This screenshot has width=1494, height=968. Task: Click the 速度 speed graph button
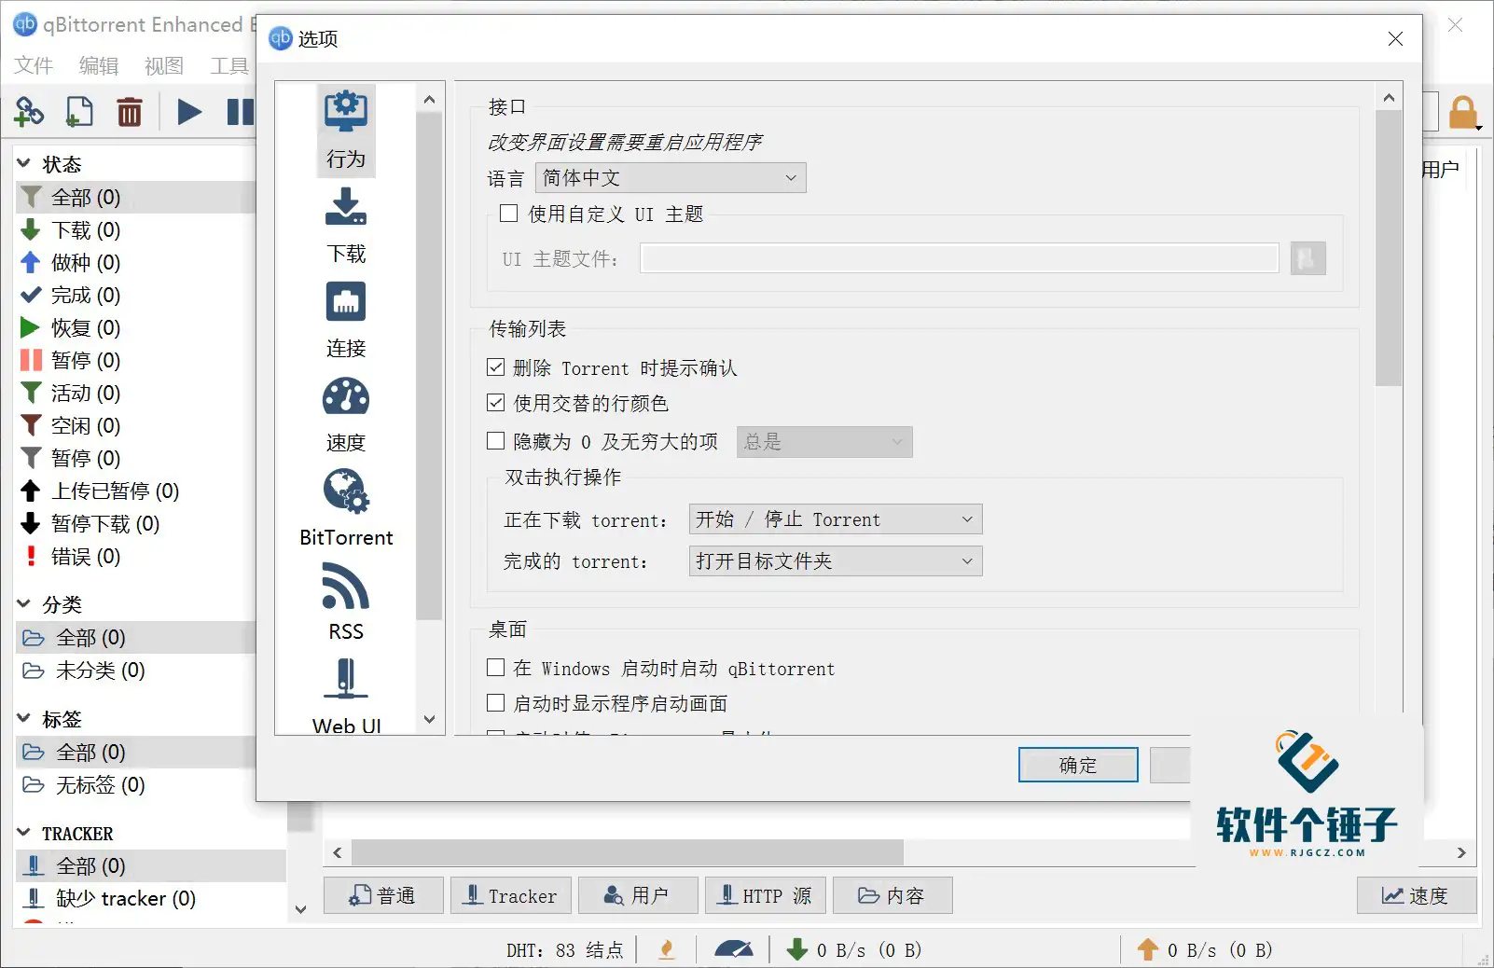pyautogui.click(x=1417, y=895)
